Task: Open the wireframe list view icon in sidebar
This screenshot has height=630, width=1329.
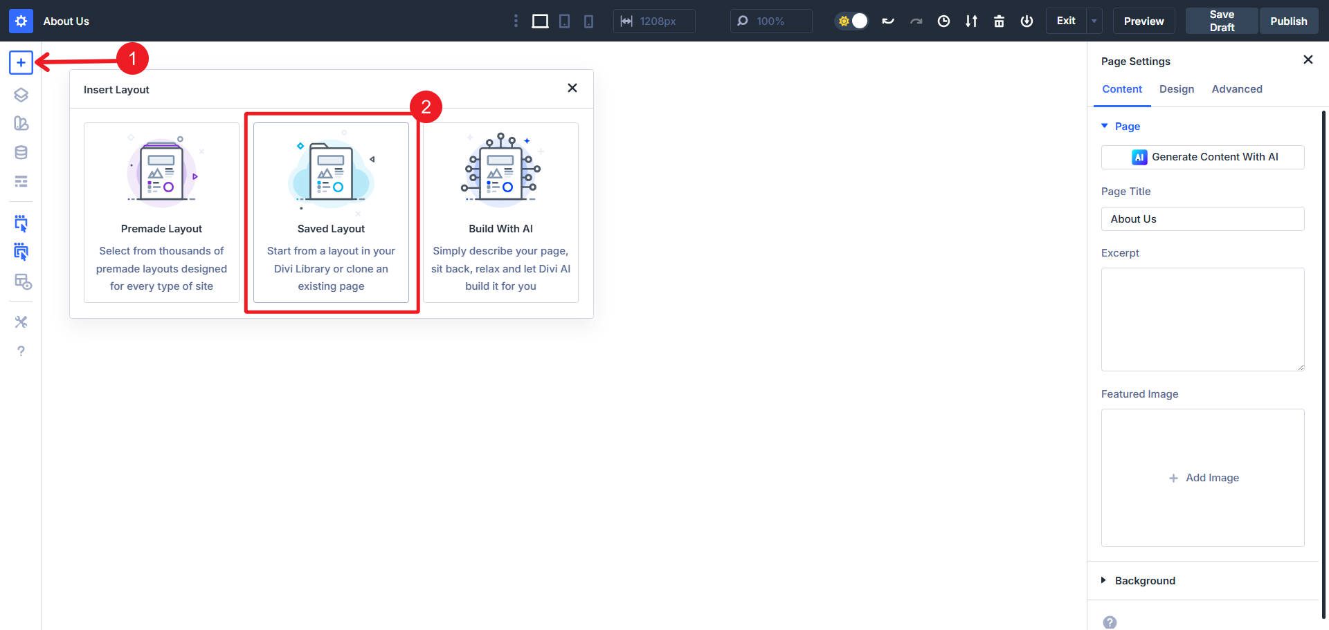Action: (x=21, y=181)
